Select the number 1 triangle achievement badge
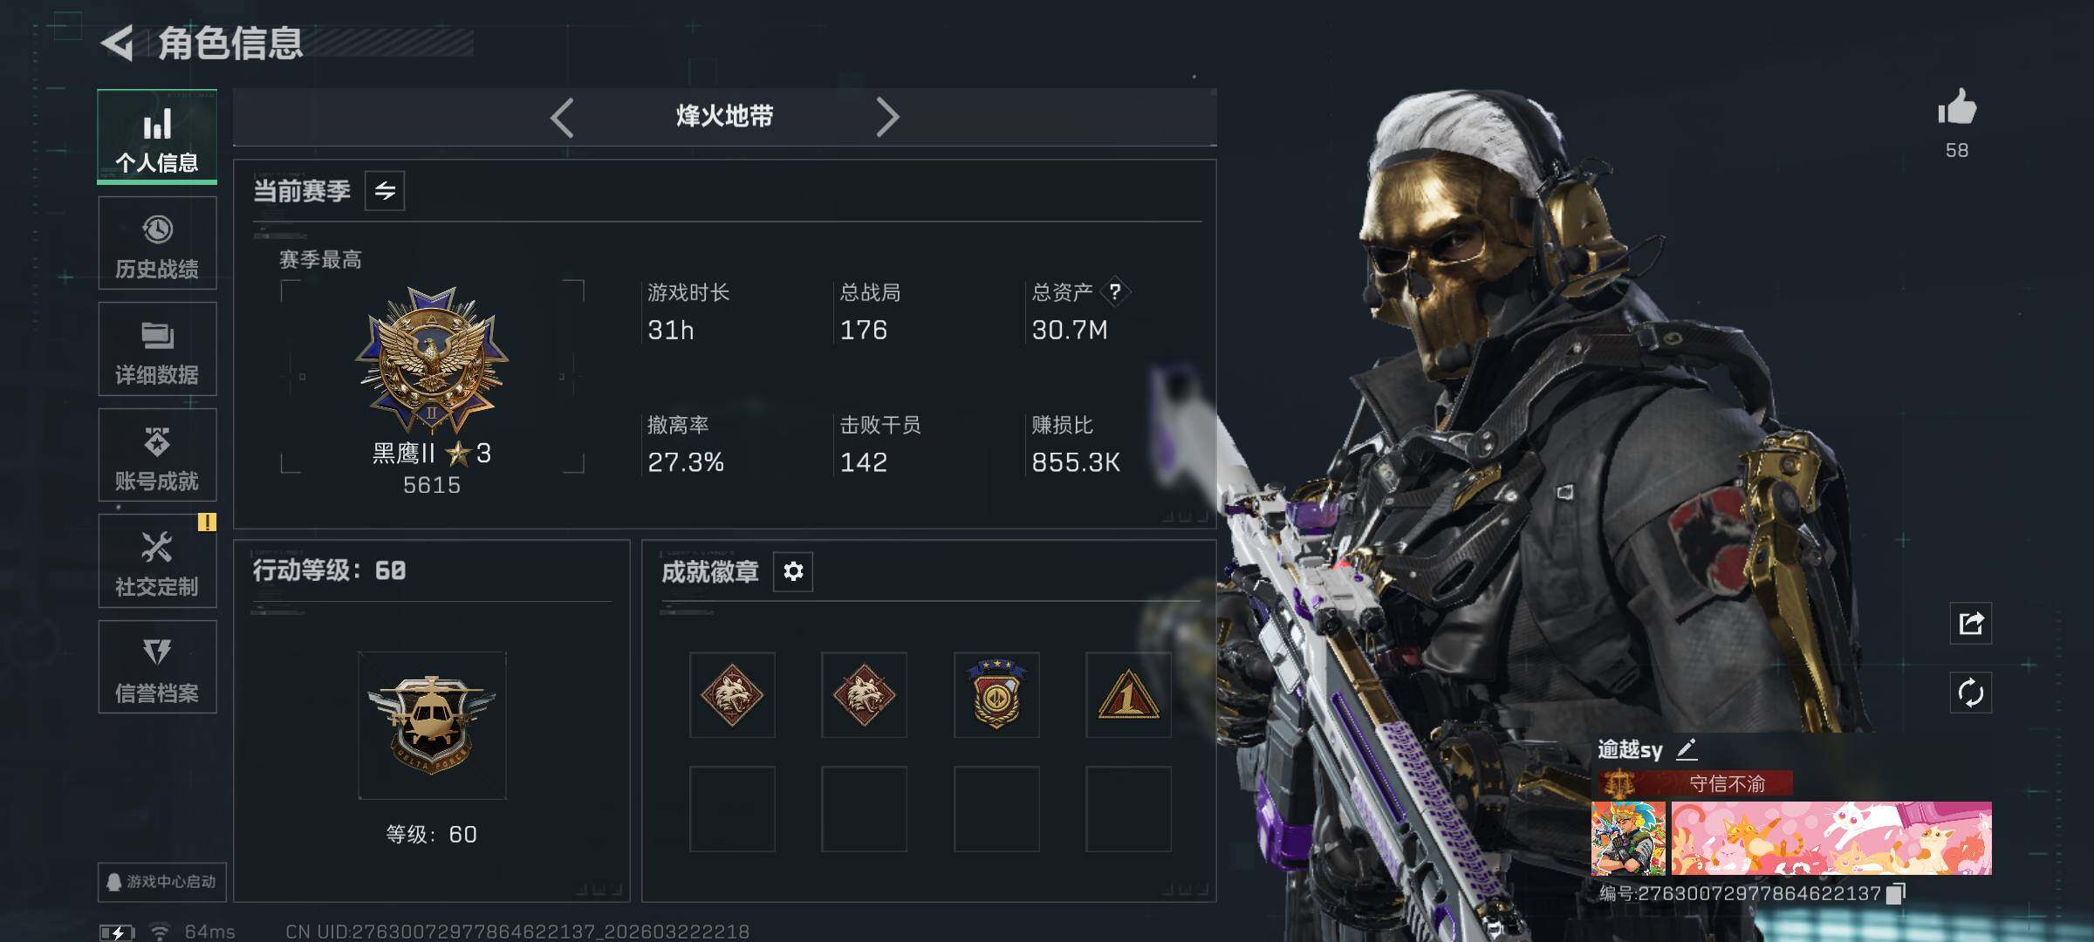This screenshot has height=942, width=2094. coord(1127,695)
